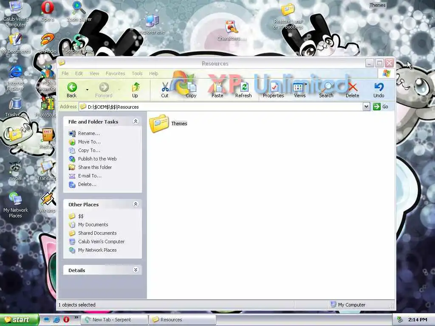Select the Themes folder in Resources
435x326 pixels.
168,124
